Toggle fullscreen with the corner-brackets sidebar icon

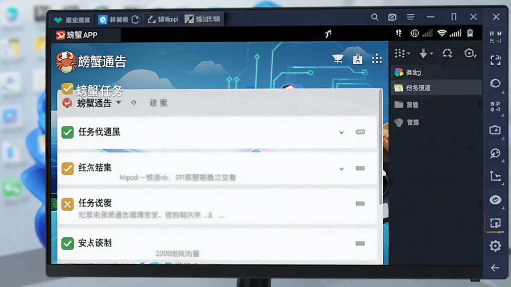click(x=496, y=60)
